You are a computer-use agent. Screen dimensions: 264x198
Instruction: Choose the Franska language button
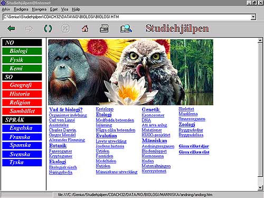coord(22,137)
